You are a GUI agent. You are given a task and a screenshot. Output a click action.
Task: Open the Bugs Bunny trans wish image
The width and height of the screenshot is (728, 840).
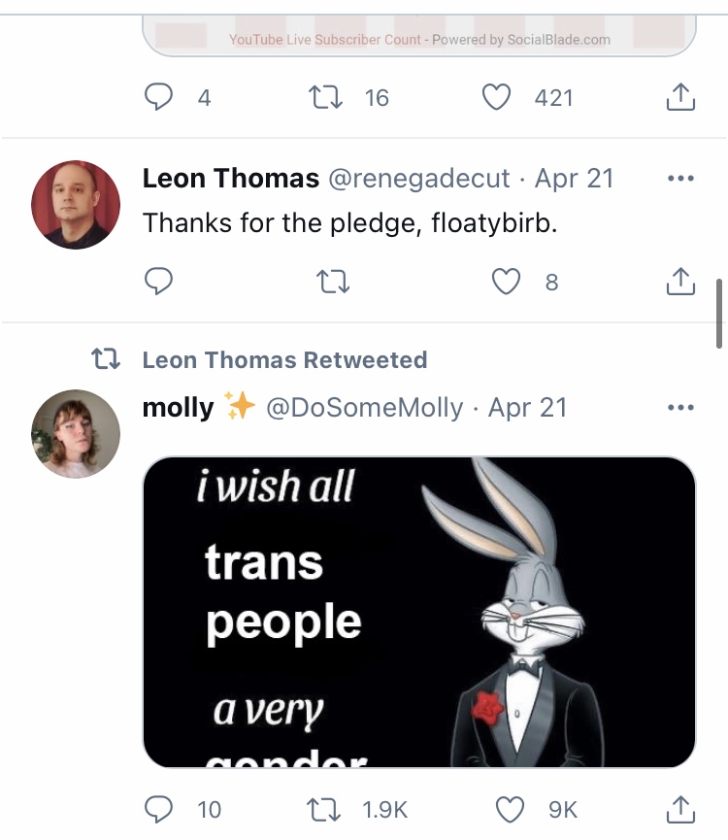(419, 612)
